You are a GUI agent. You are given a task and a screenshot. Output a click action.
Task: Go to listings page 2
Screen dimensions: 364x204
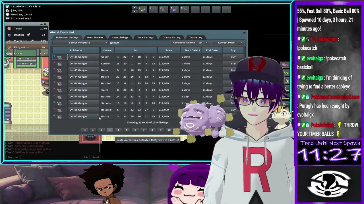[x=101, y=130]
